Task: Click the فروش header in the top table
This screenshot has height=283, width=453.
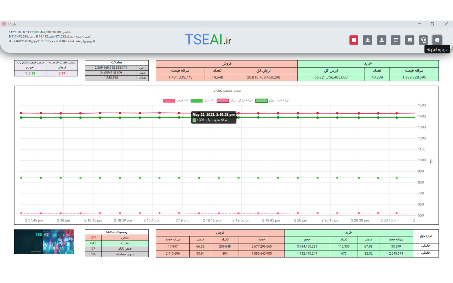Action: click(226, 64)
